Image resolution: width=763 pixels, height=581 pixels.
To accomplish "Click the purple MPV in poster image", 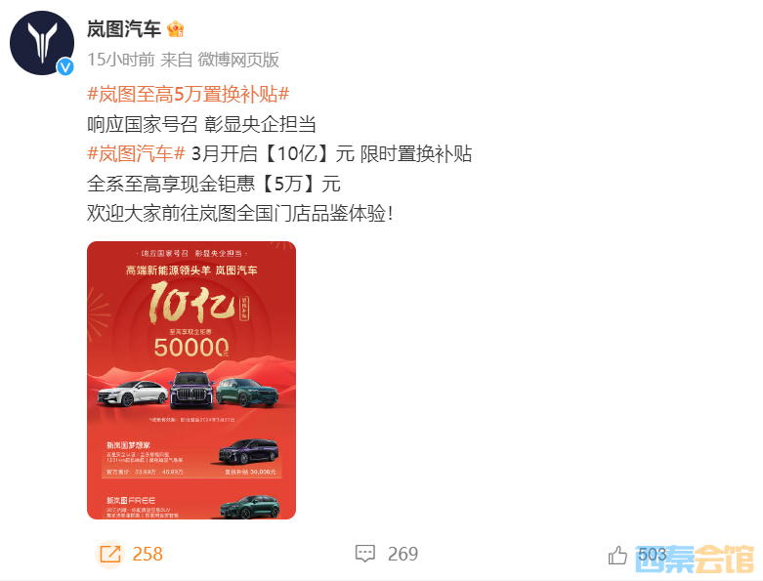I will pos(249,451).
